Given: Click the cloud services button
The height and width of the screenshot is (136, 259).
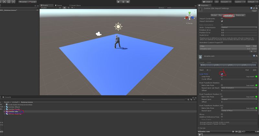Looking at the screenshot, I should (x=217, y=2).
